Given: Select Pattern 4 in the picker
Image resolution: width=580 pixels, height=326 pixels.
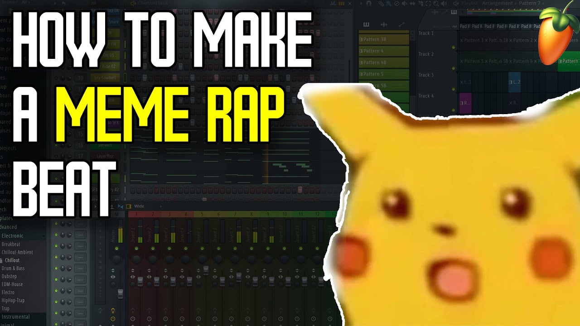Looking at the screenshot, I should pyautogui.click(x=384, y=51).
